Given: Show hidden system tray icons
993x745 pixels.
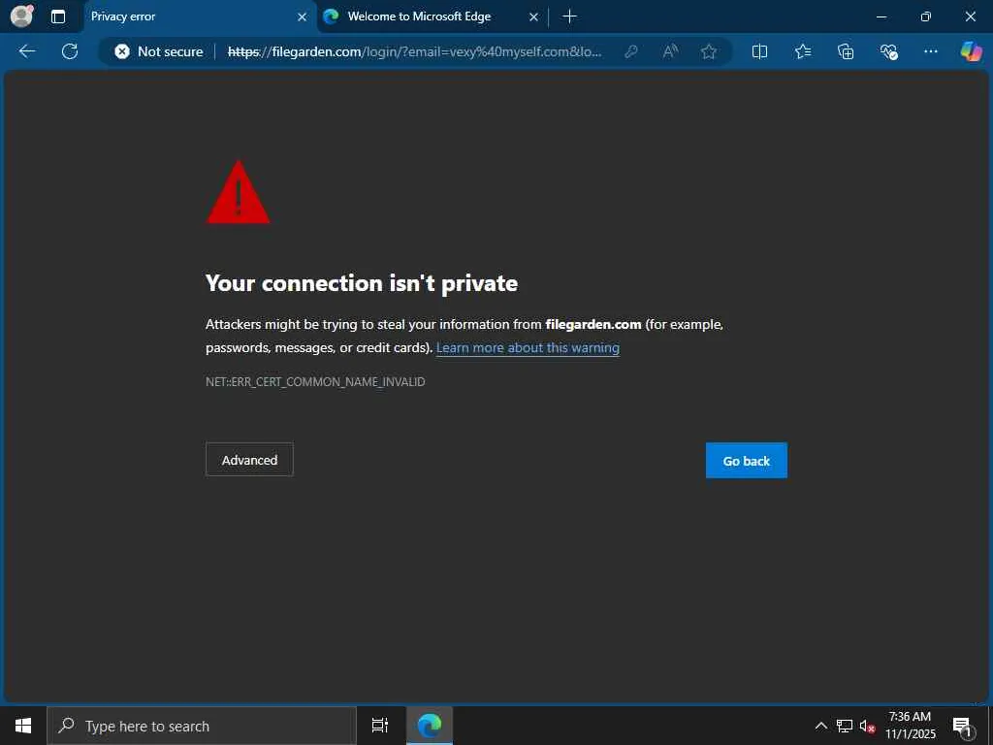Looking at the screenshot, I should [820, 726].
